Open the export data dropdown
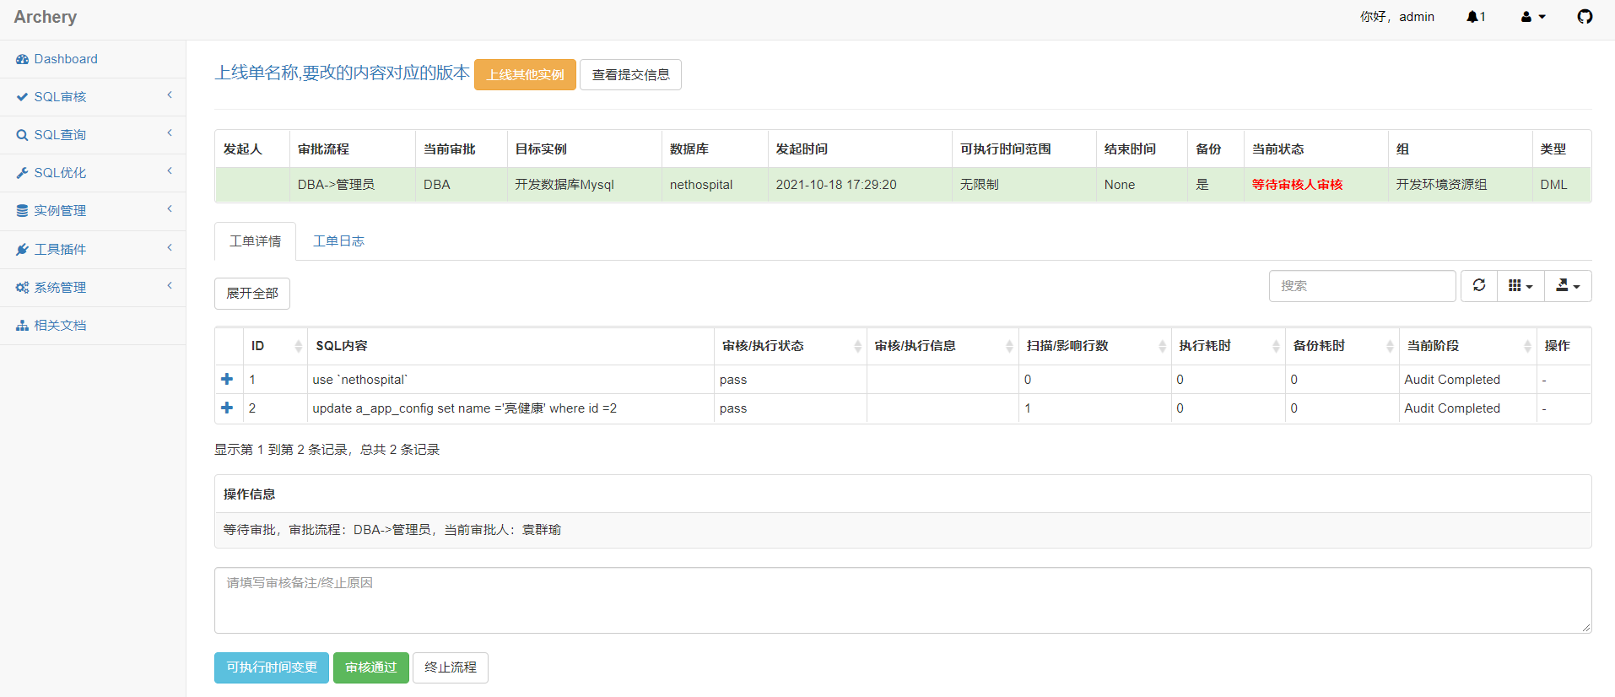Viewport: 1615px width, 697px height. (1567, 286)
